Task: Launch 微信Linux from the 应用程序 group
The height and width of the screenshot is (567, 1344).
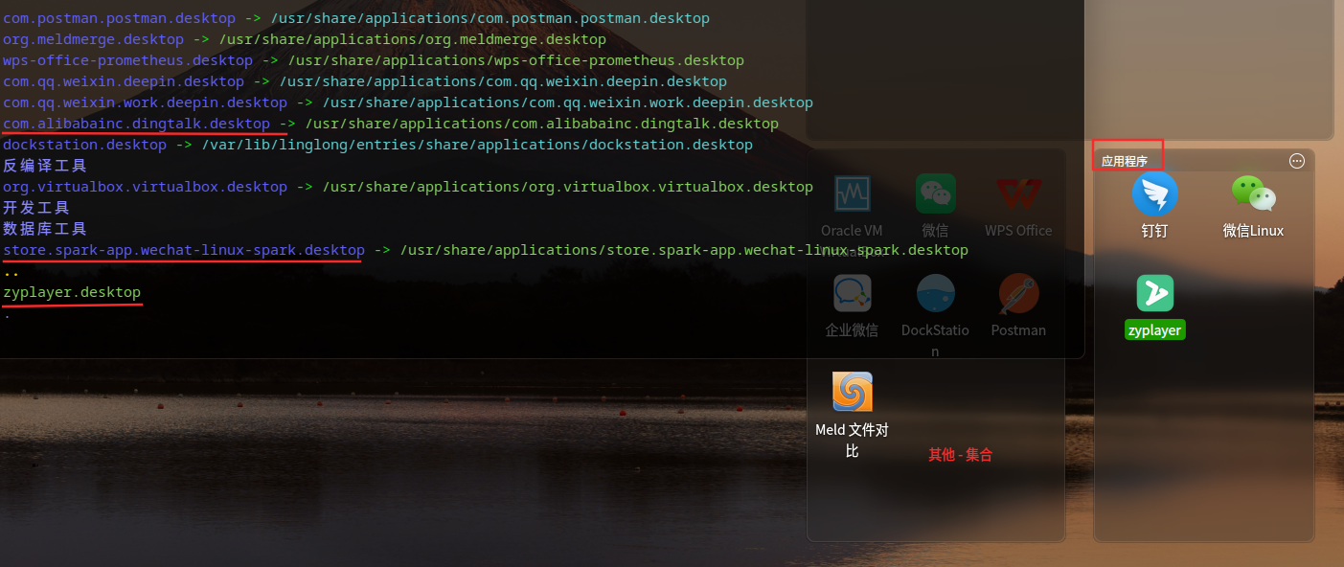Action: tap(1253, 194)
